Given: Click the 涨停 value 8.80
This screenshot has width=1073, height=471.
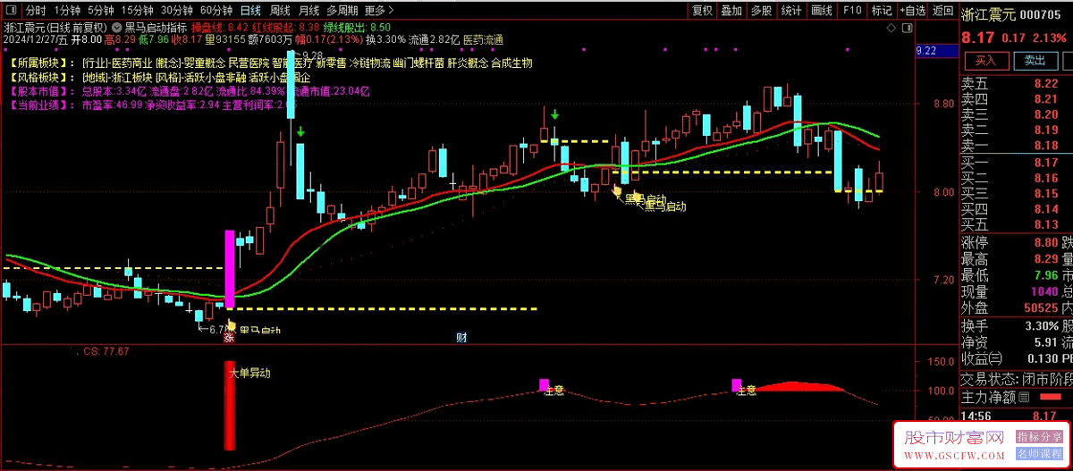Looking at the screenshot, I should pyautogui.click(x=1045, y=243).
